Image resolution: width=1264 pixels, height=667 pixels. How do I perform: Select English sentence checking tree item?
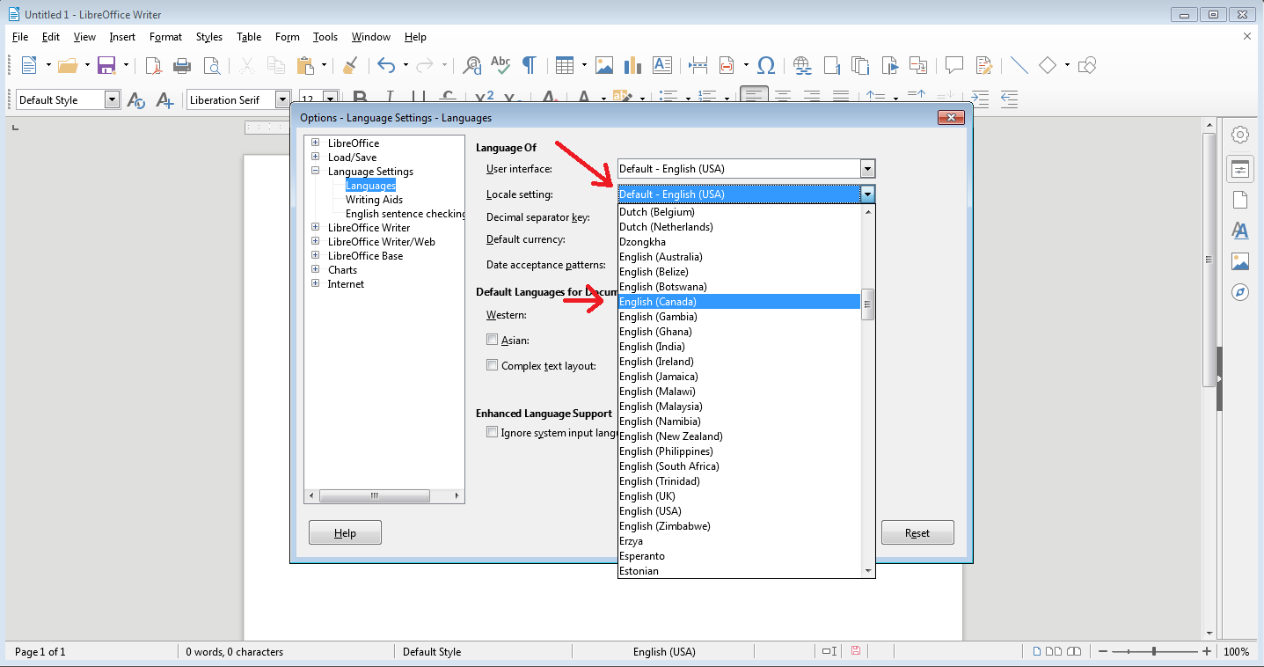coord(405,214)
